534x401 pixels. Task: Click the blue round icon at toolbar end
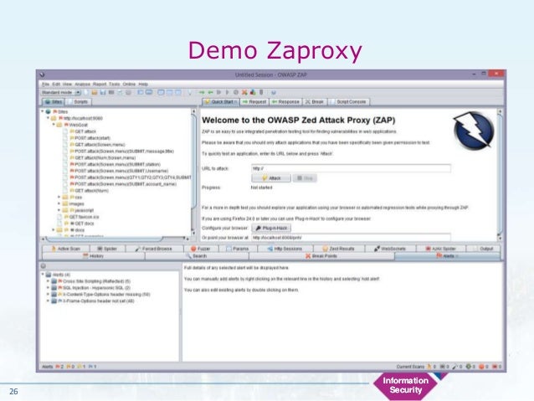click(x=274, y=92)
